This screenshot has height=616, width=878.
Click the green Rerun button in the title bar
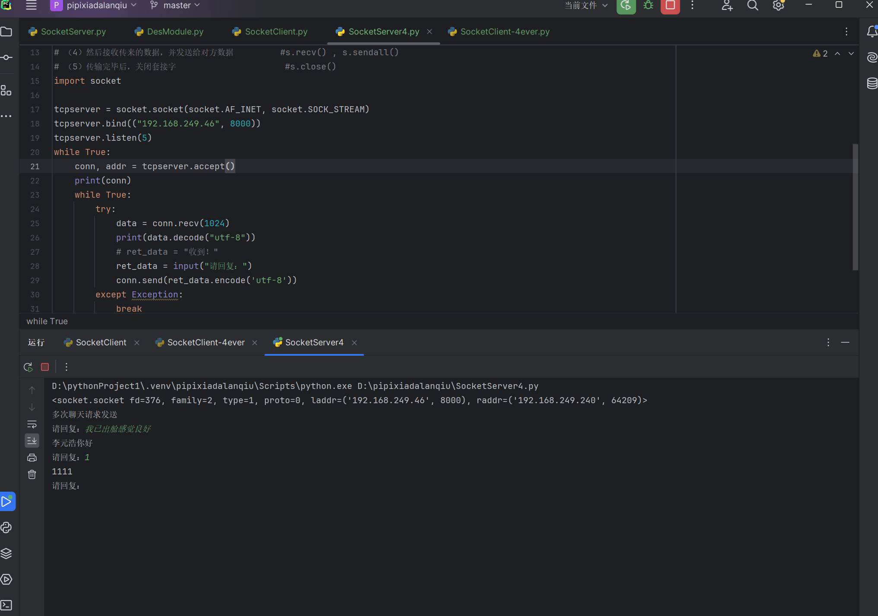point(626,6)
